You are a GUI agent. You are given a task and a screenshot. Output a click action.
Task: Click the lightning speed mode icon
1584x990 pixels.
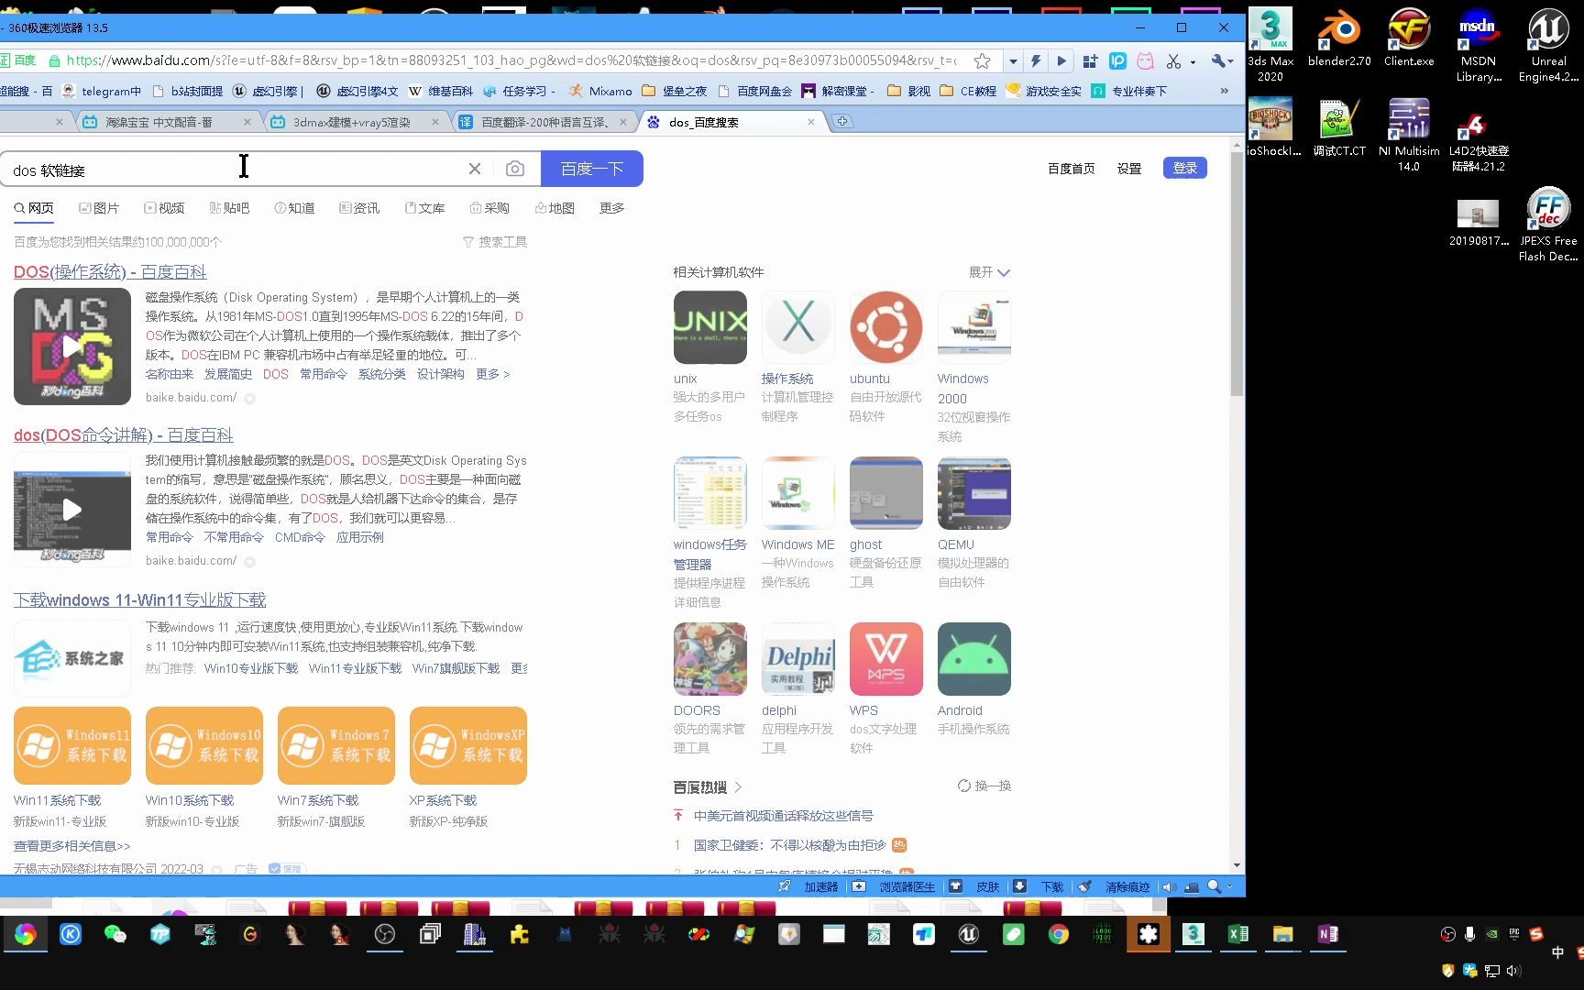tap(1036, 60)
